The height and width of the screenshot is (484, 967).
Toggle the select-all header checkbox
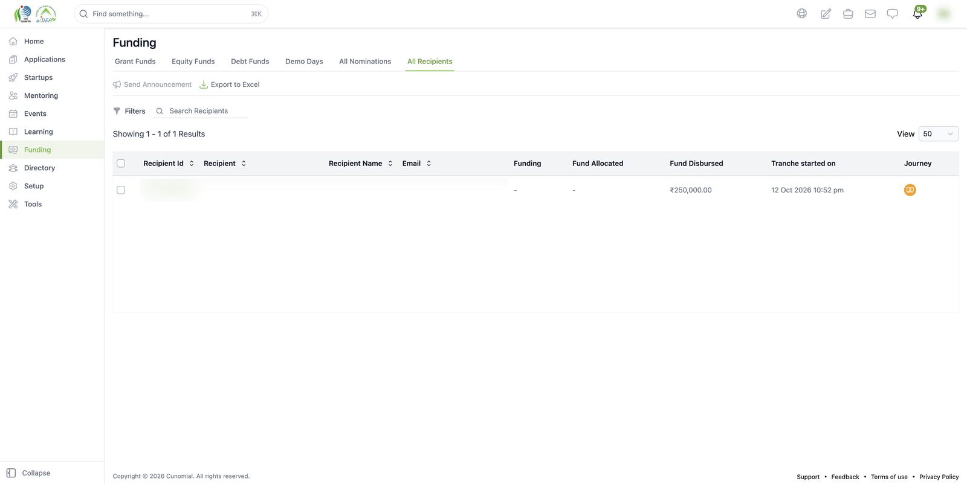point(121,164)
